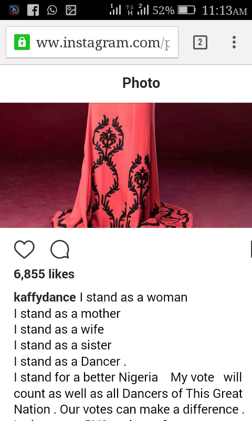Tap WhatsApp notification icon in status bar

click(x=52, y=11)
